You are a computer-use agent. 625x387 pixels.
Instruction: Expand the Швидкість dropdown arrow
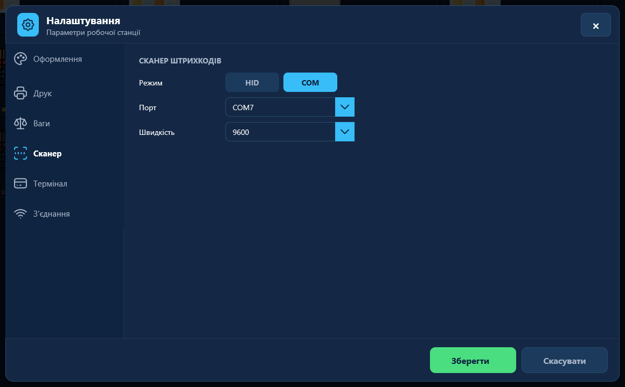point(345,132)
